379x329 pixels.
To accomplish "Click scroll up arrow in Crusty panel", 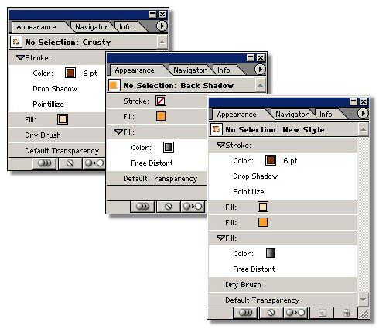I will (x=162, y=42).
